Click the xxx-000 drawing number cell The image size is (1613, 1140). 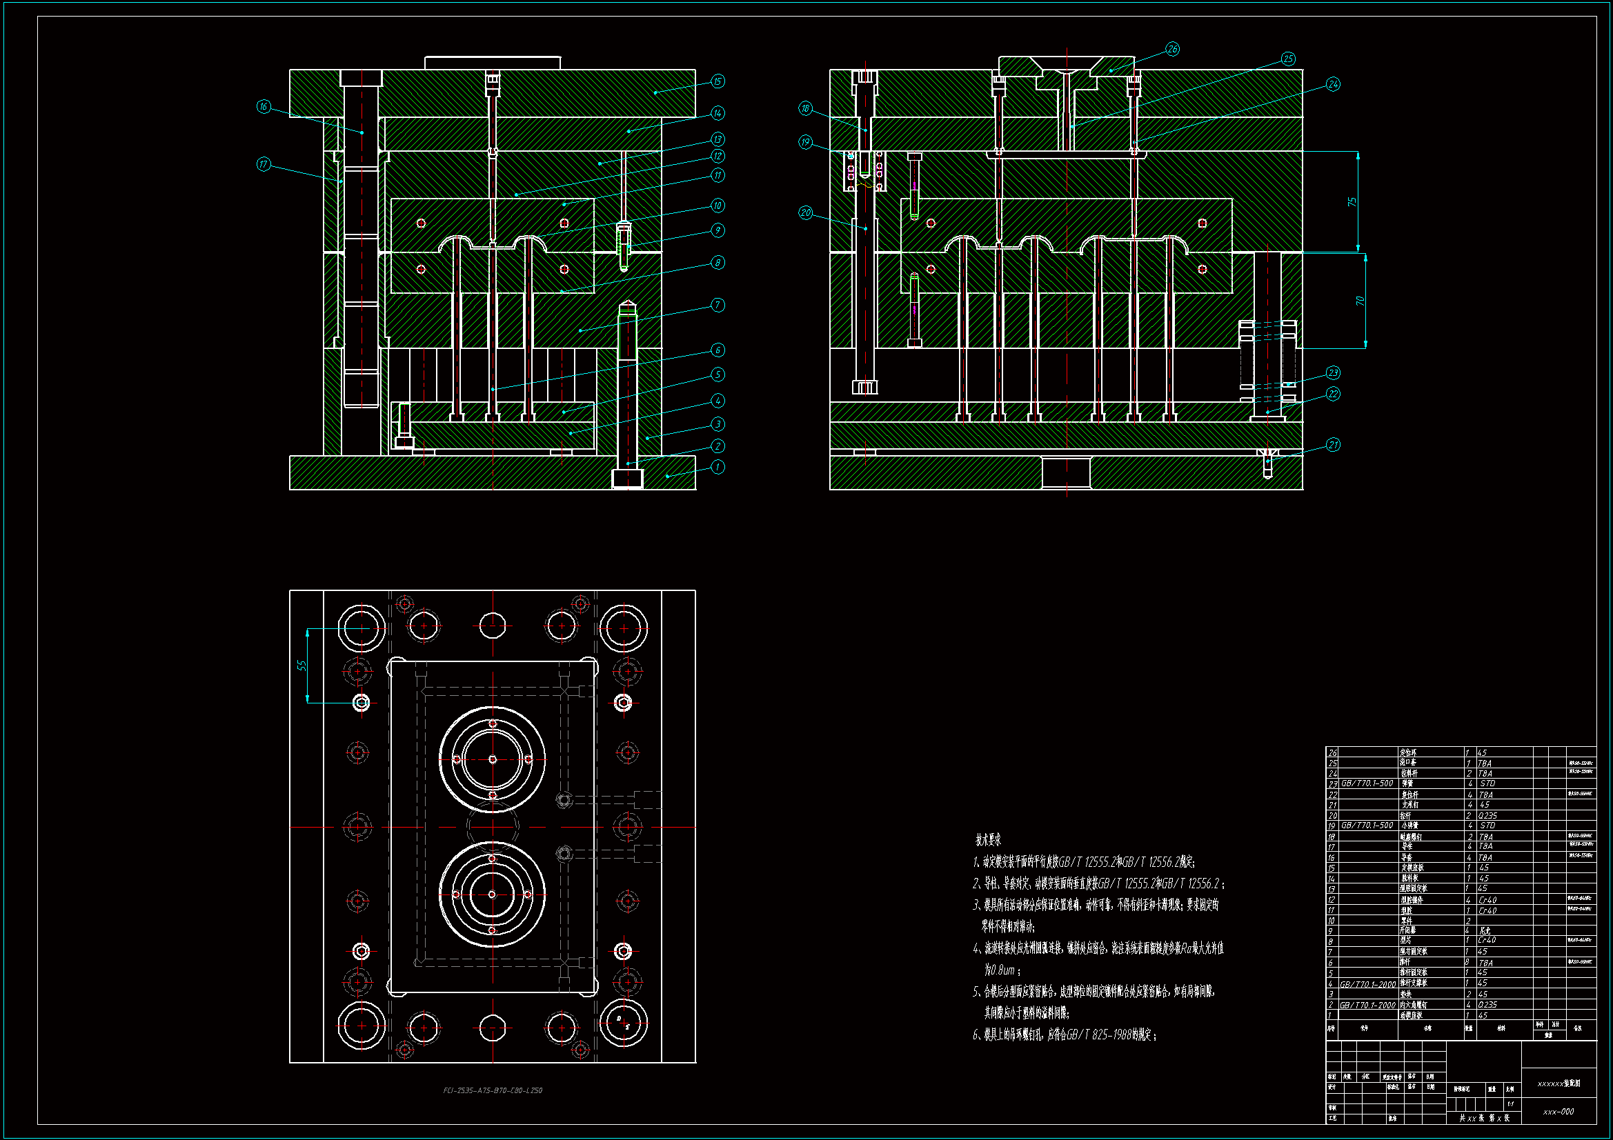pyautogui.click(x=1558, y=1112)
